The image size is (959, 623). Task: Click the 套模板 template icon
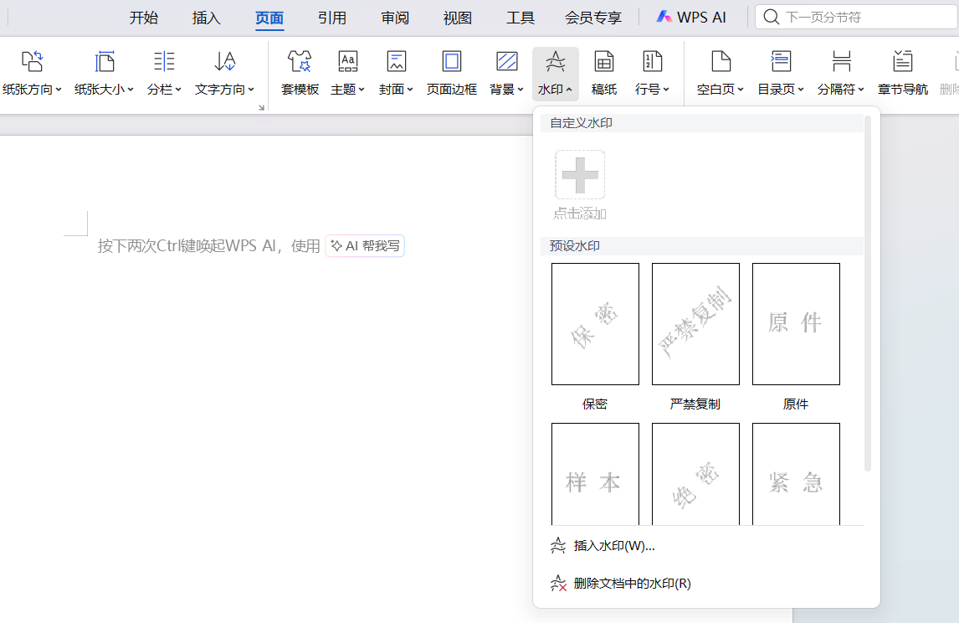(300, 62)
